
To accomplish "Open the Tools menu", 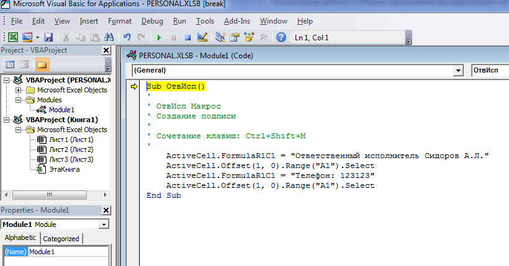I will click(205, 21).
